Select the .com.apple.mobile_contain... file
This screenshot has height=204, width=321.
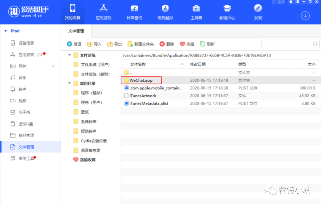pyautogui.click(x=221, y=88)
